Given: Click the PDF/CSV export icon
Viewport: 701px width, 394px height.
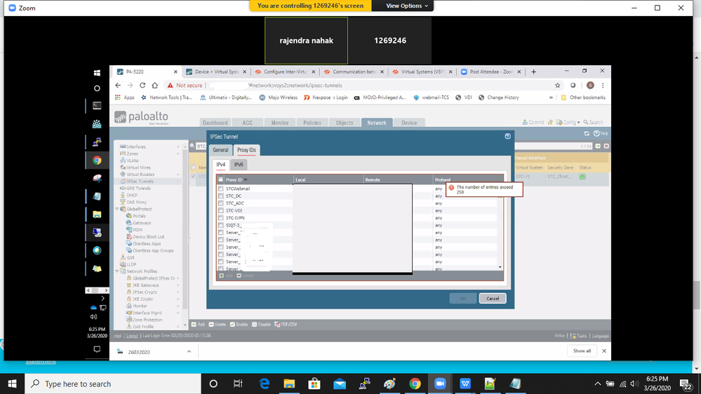Looking at the screenshot, I should tap(277, 325).
